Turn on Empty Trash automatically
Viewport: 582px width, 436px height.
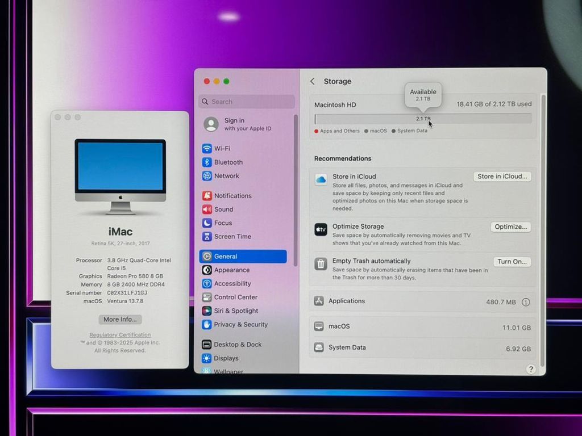(x=512, y=262)
